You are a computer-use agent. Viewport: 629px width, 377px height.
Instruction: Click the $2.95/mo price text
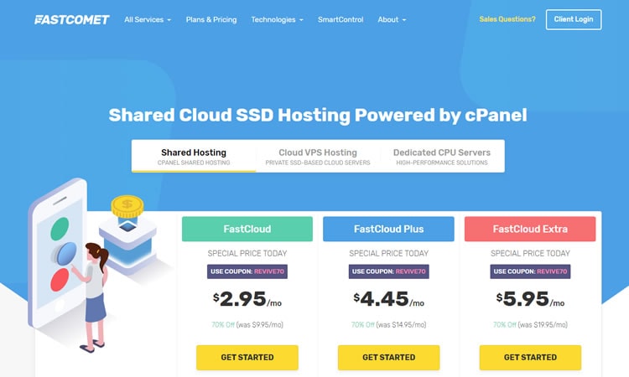pyautogui.click(x=247, y=299)
